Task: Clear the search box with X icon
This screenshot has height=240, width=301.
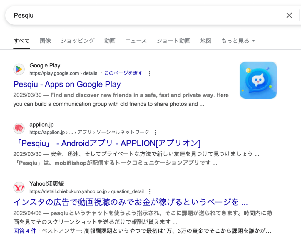Action: (x=289, y=15)
